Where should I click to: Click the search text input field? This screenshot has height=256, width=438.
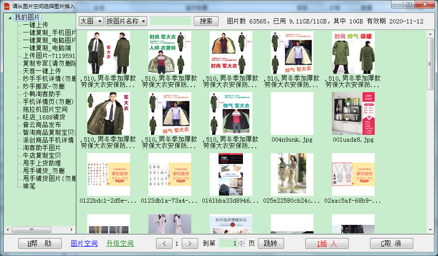(170, 21)
